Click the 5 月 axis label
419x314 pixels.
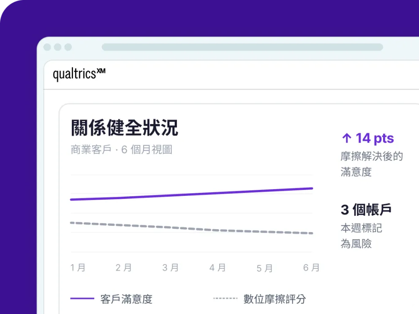point(264,268)
